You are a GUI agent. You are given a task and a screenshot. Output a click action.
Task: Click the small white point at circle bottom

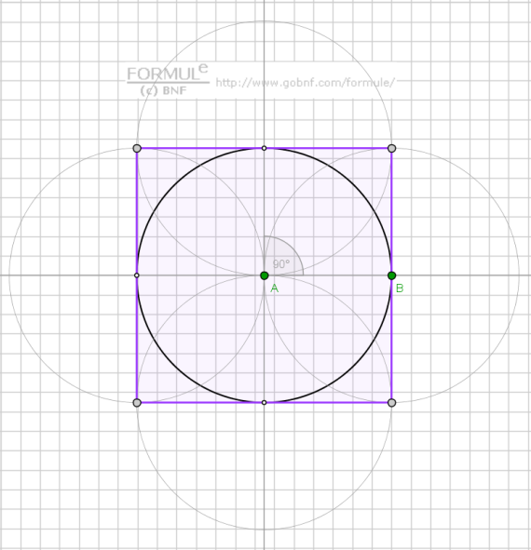(264, 403)
